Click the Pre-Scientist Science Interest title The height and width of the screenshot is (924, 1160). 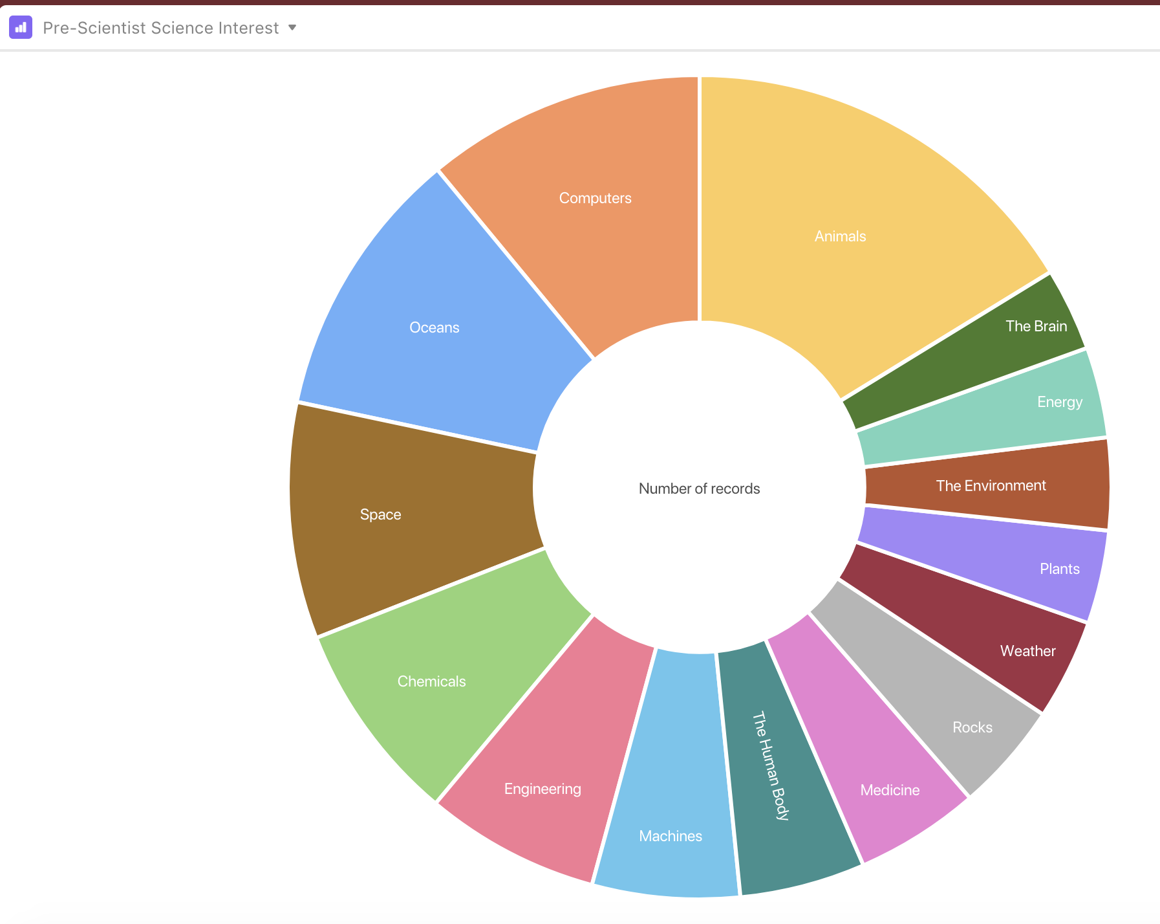[x=160, y=28]
